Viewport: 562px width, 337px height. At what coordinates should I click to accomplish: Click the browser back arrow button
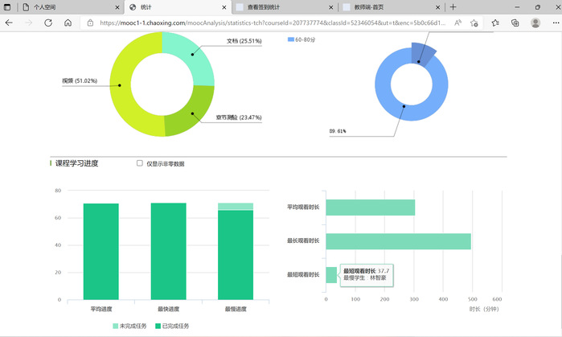[x=9, y=23]
